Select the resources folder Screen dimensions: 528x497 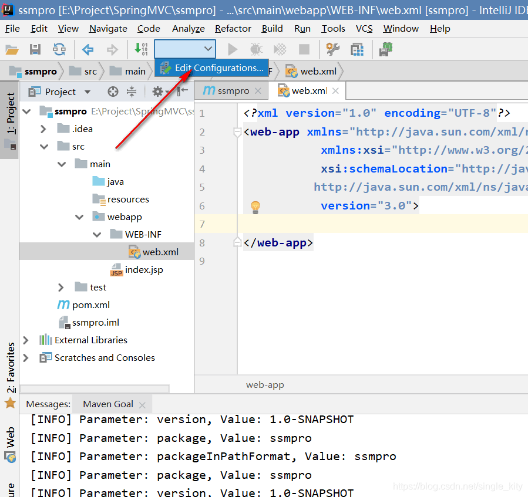[120, 199]
